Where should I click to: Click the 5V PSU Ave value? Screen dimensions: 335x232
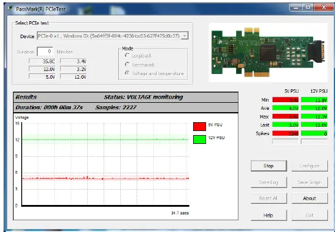286,108
